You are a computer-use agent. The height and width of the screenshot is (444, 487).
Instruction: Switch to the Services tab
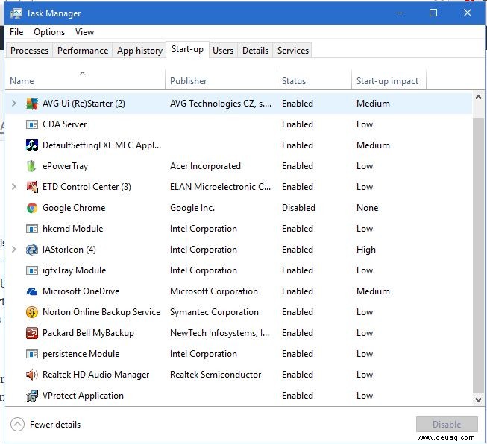coord(293,50)
